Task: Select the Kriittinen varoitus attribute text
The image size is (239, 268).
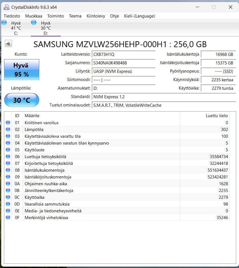Action: coord(41,123)
